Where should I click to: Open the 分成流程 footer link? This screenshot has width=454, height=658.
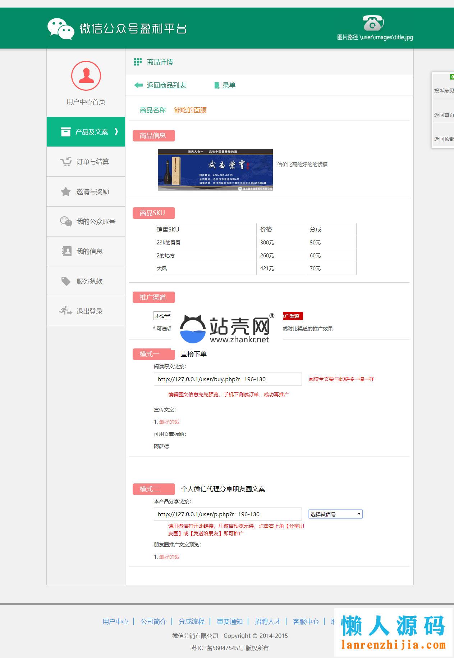191,621
